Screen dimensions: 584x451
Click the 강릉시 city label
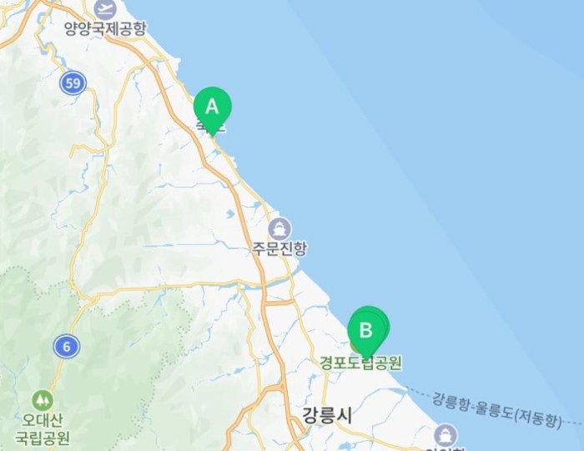[327, 415]
